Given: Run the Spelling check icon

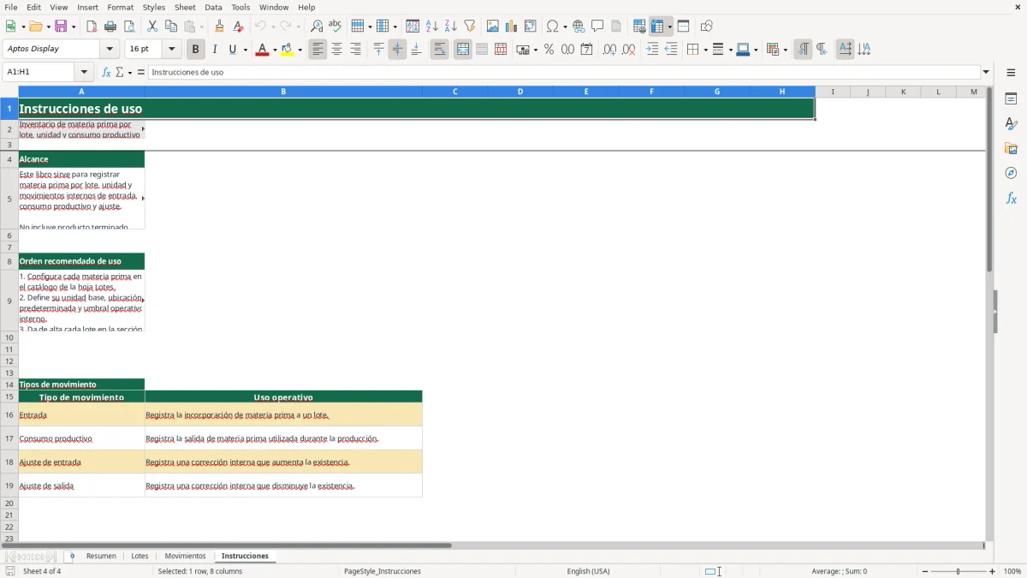Looking at the screenshot, I should (x=335, y=27).
